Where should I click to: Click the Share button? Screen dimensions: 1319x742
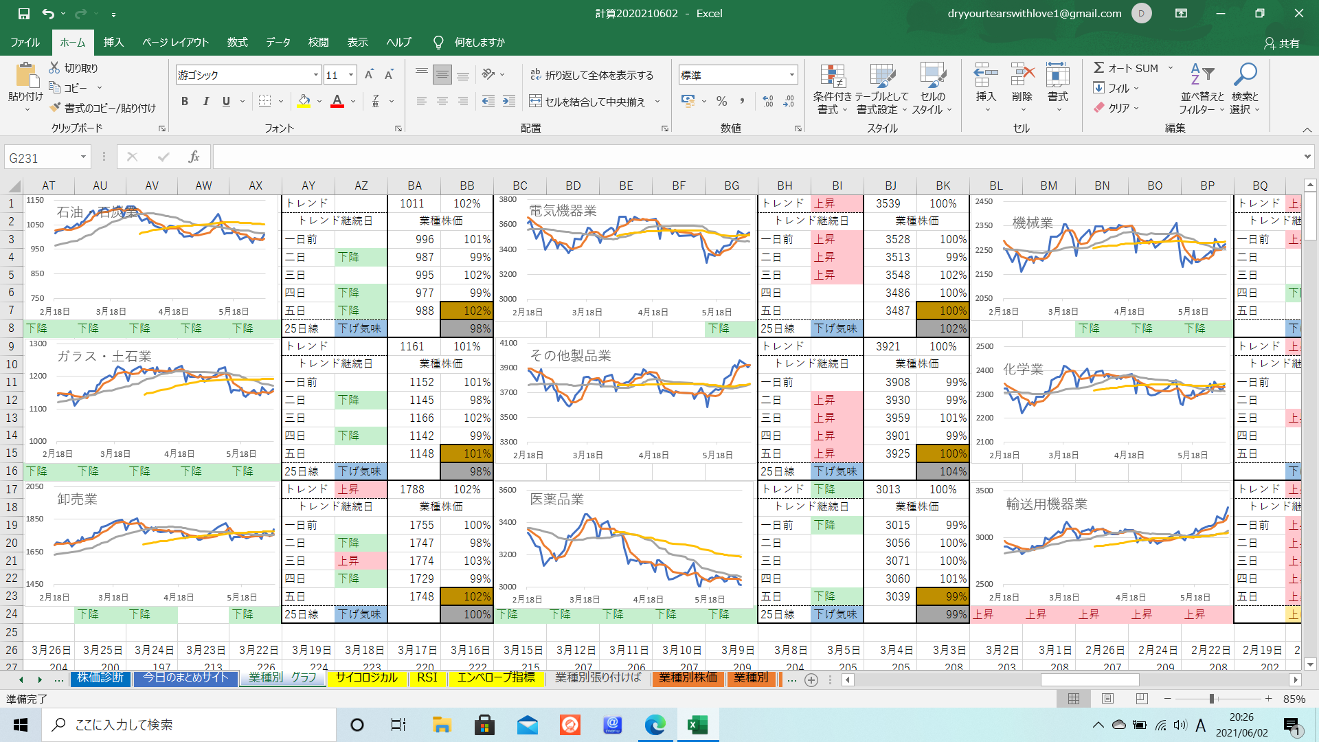point(1281,43)
